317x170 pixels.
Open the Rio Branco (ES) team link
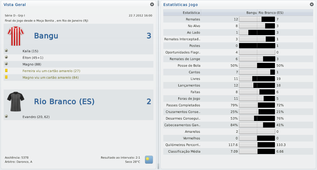click(64, 102)
